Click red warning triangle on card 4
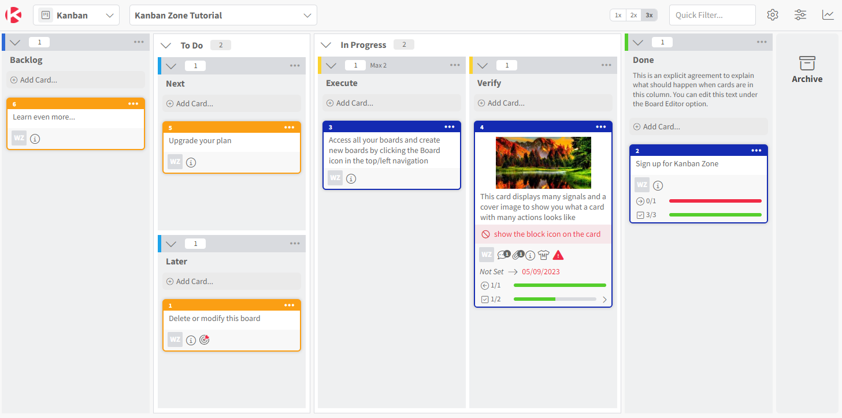Viewport: 842px width, 418px height. [x=558, y=255]
